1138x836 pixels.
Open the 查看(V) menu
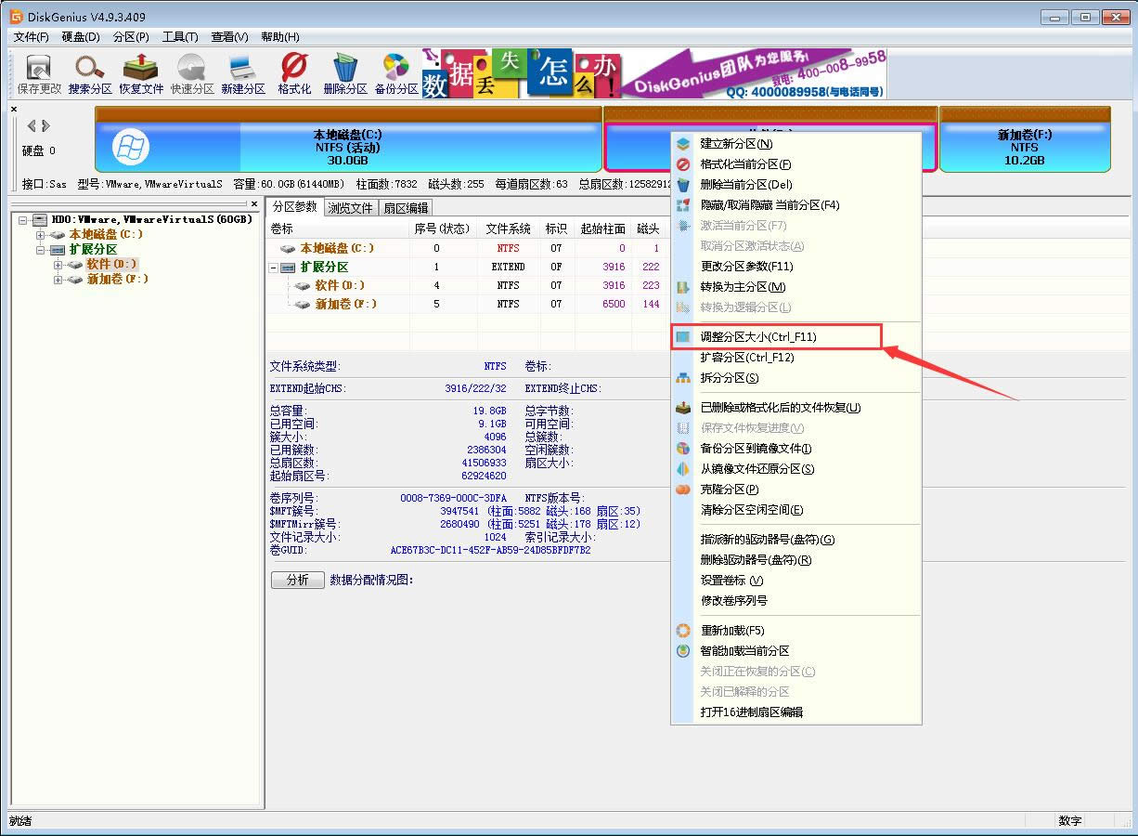tap(227, 36)
